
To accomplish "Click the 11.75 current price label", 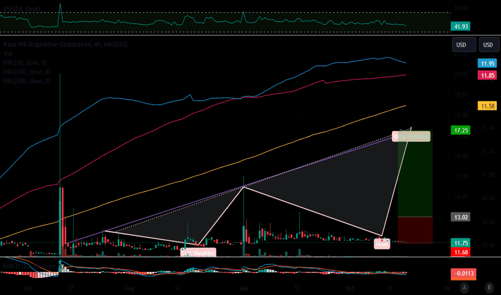I will click(x=461, y=243).
